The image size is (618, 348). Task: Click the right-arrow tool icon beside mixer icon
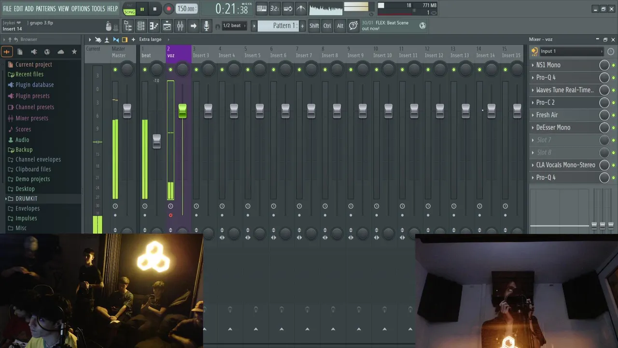193,26
